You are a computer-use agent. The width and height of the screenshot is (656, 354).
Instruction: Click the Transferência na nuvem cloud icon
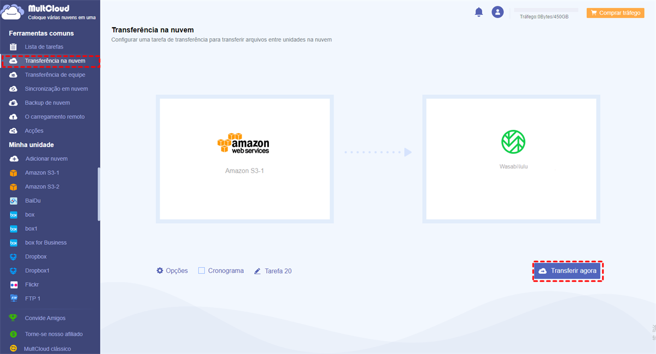[x=13, y=61]
